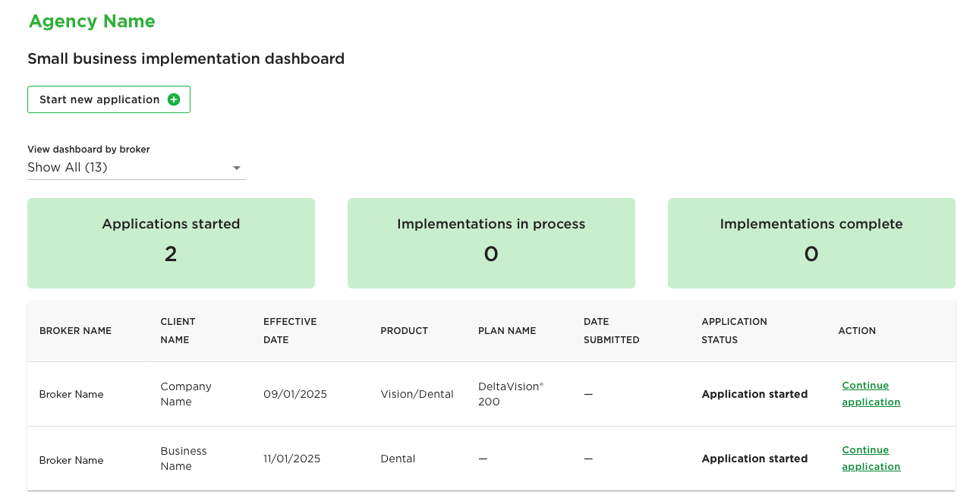Click the Product column header

click(404, 331)
